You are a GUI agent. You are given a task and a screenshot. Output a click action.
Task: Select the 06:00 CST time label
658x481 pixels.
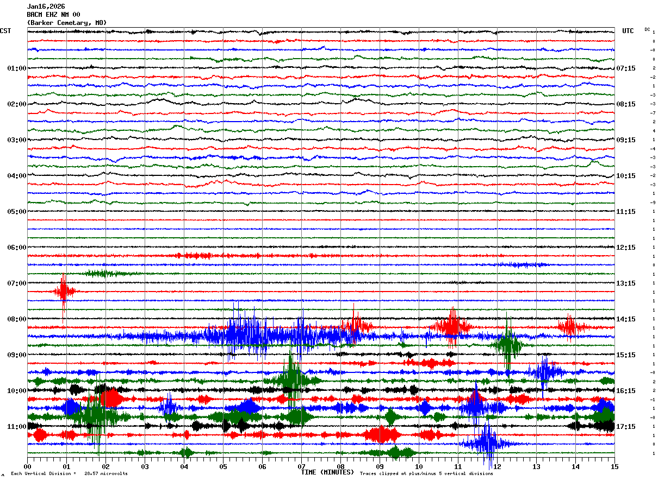[x=17, y=248]
